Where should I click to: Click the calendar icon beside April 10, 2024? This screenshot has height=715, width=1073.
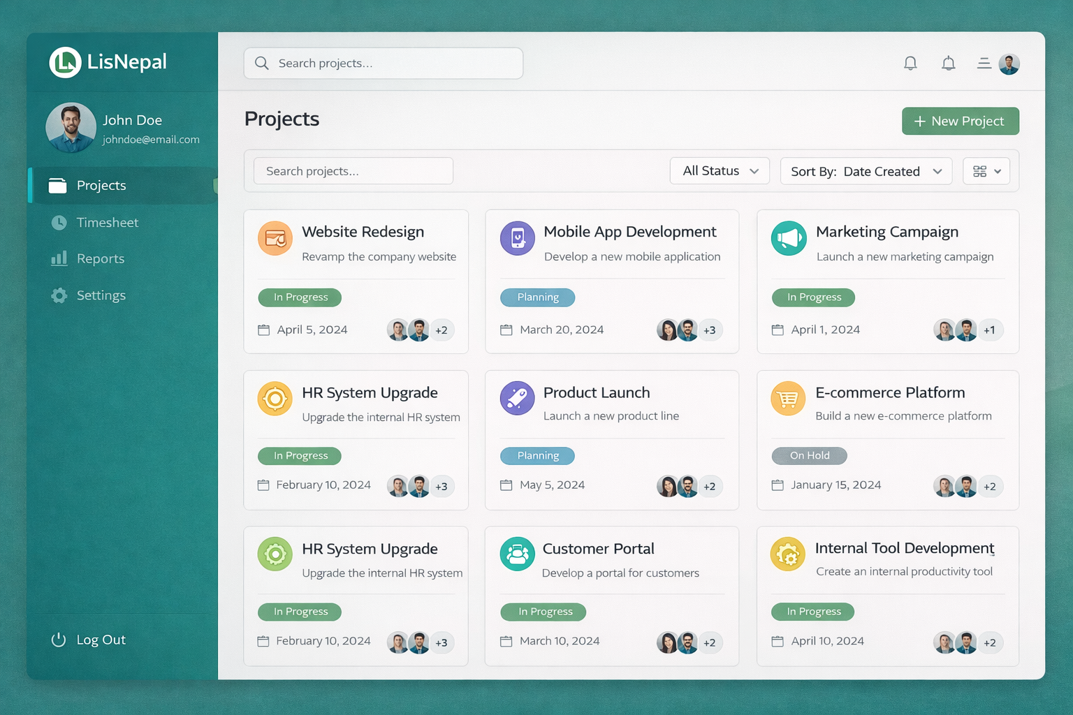point(778,641)
